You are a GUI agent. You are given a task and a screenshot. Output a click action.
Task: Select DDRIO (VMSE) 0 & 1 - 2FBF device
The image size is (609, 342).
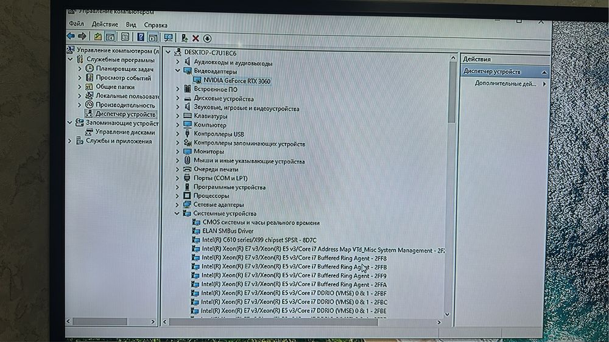pos(294,293)
